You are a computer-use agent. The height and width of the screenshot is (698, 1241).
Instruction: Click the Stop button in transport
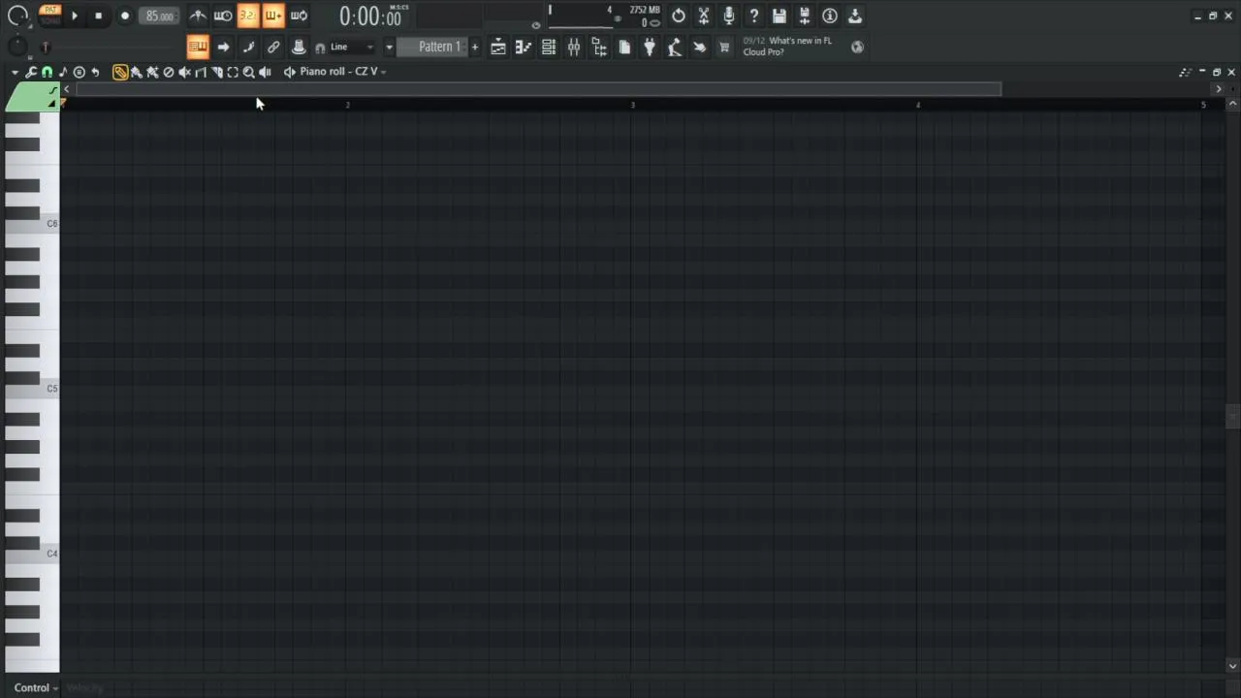click(98, 16)
